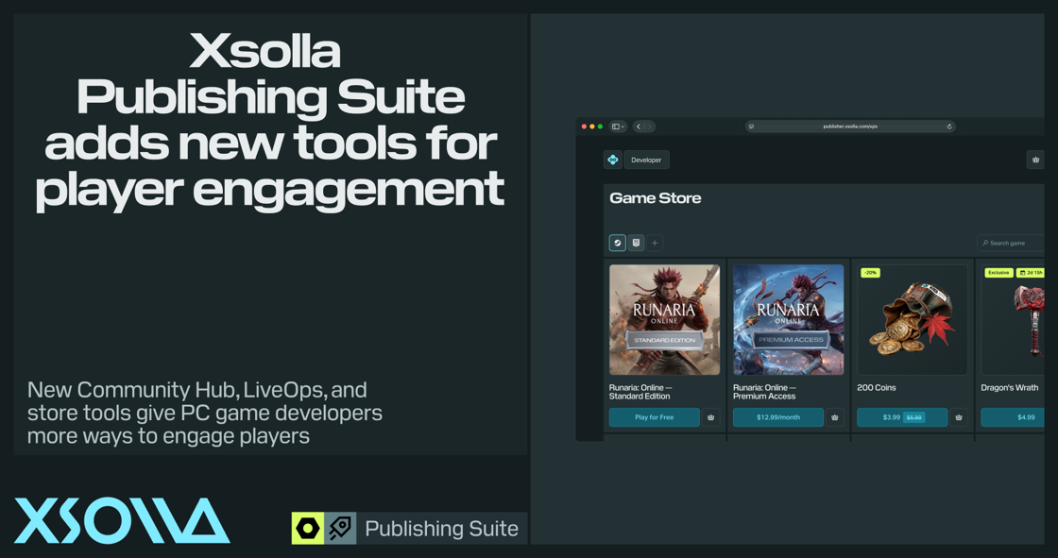Viewport: 1058px width, 558px height.
Task: Open the Dragon's Wrath hammer thumbnail
Action: click(x=1013, y=320)
